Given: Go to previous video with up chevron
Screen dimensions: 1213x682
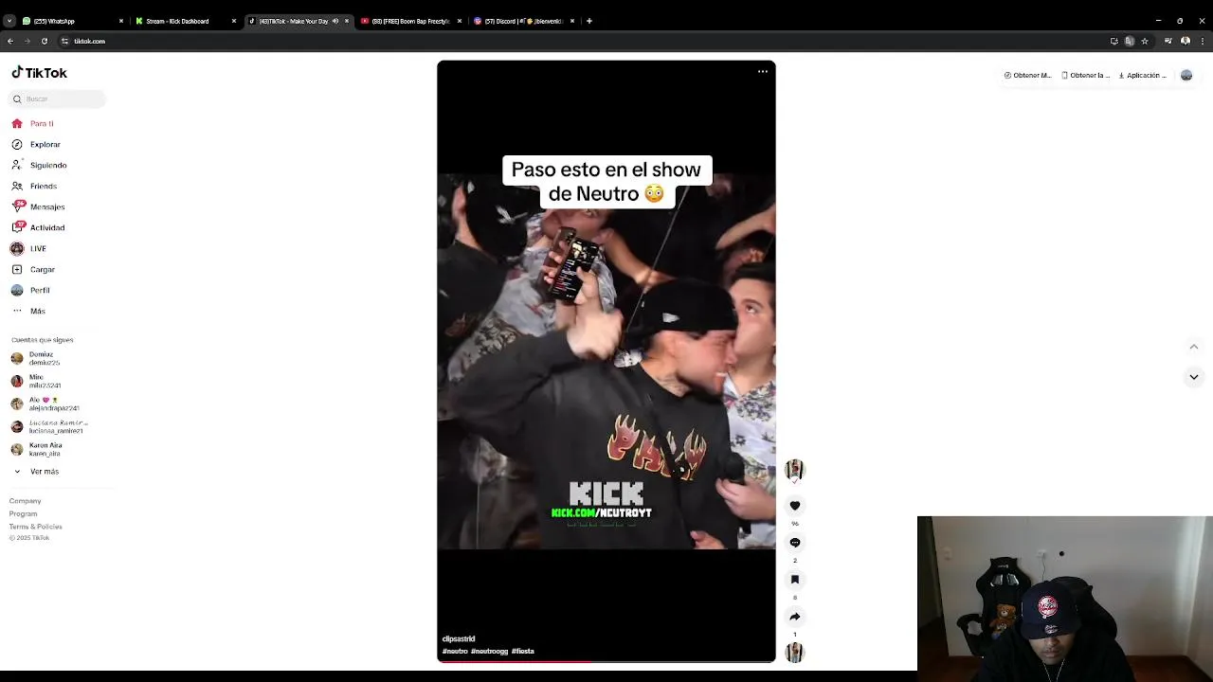Looking at the screenshot, I should (x=1194, y=347).
